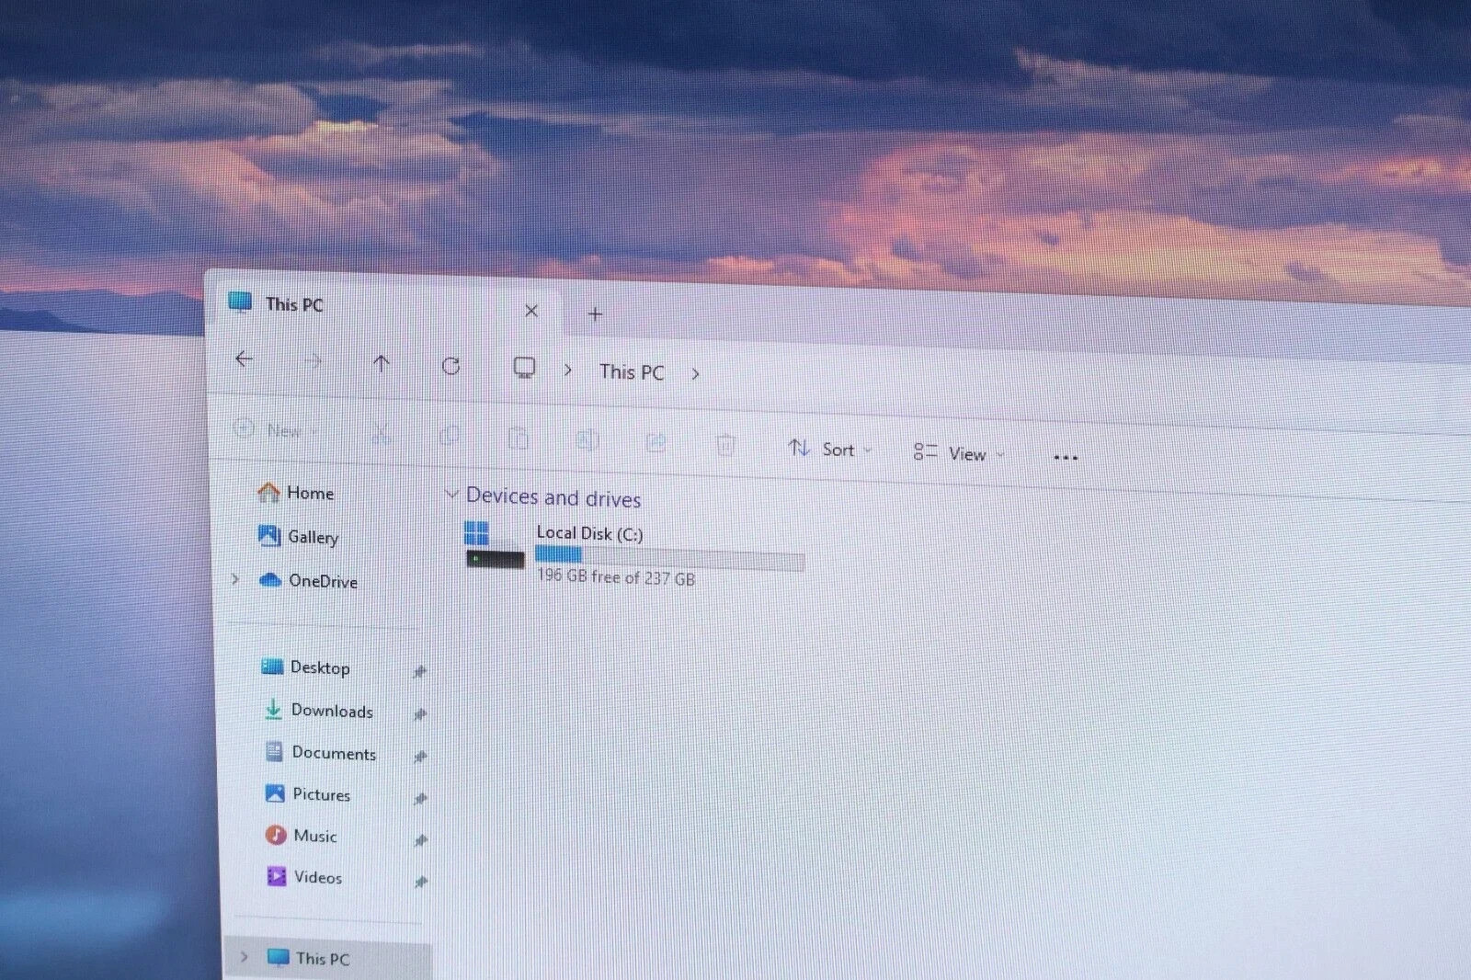
Task: Go back with the back arrow
Action: click(244, 359)
